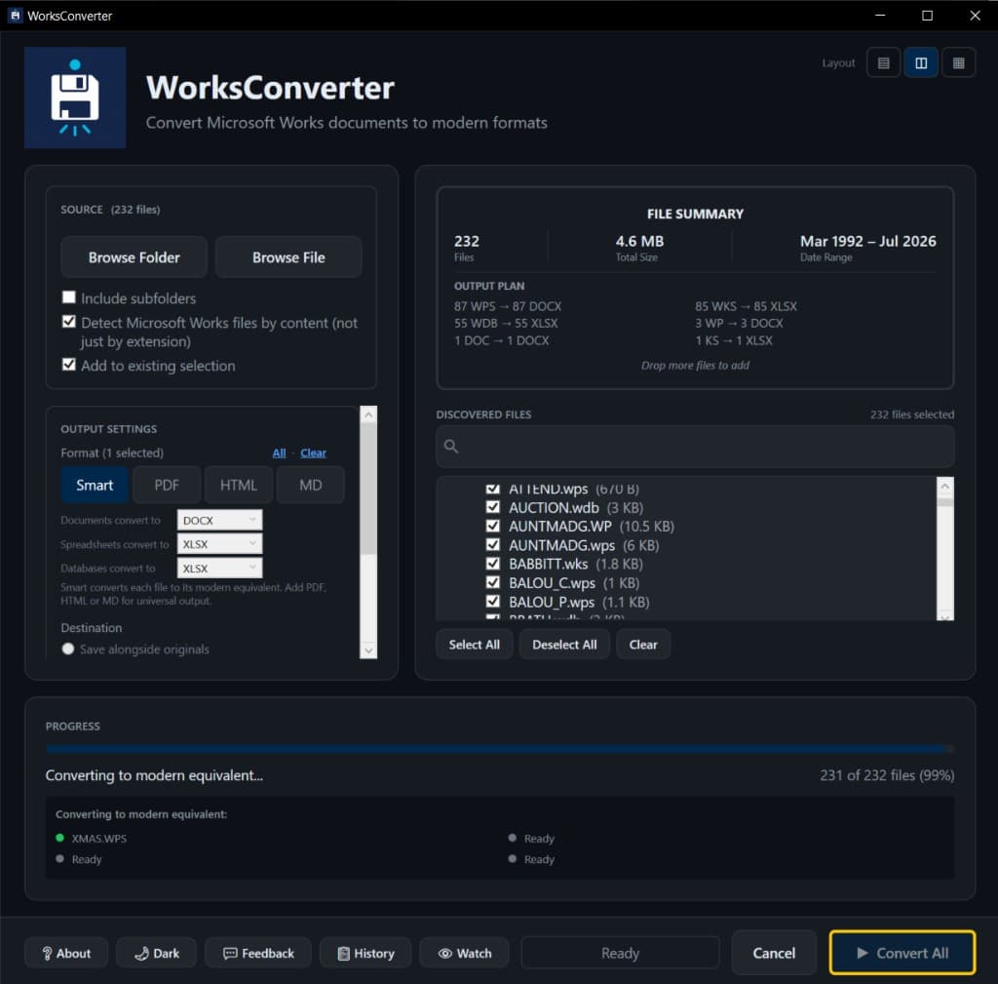The width and height of the screenshot is (998, 984).
Task: Open Databases convert to dropdown
Action: click(219, 569)
